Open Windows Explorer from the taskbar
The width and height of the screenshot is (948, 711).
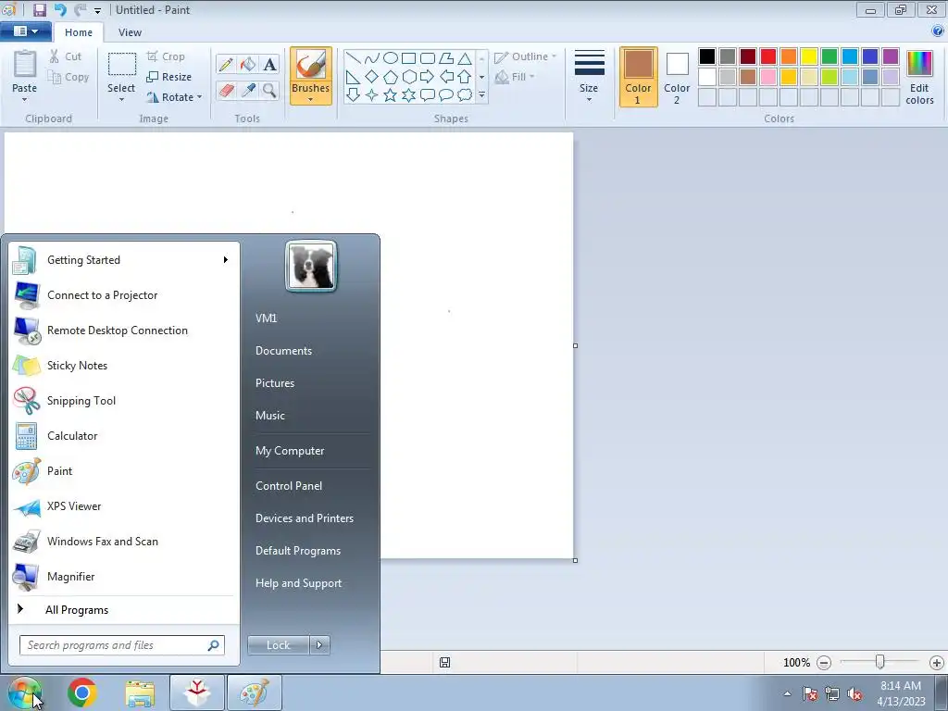[140, 692]
